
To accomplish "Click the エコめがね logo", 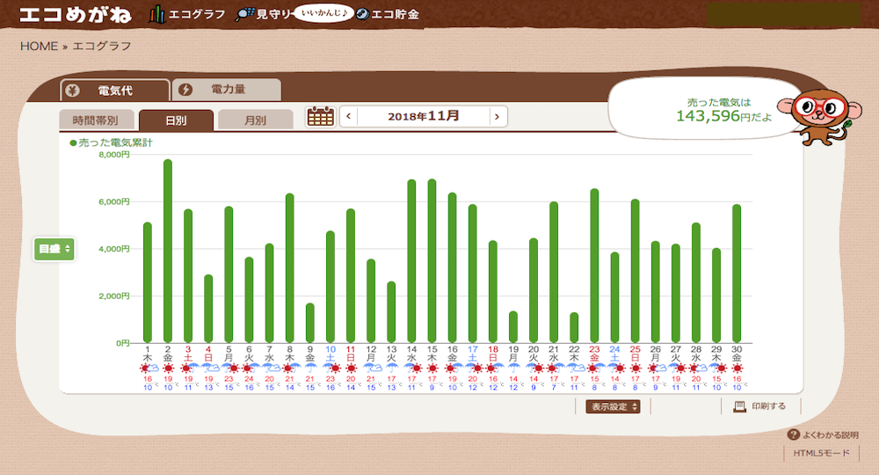I will click(76, 15).
